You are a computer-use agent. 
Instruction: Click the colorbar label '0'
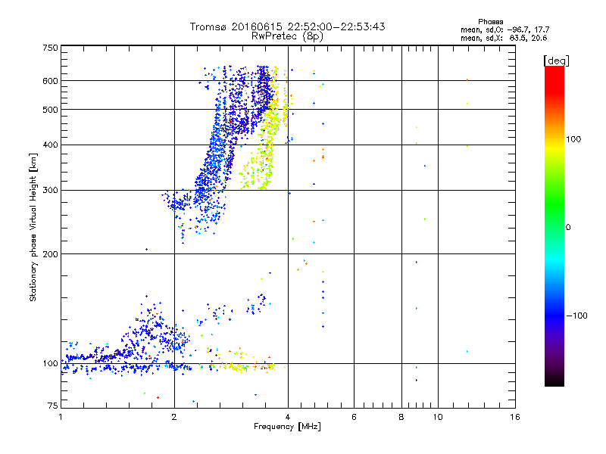point(568,227)
